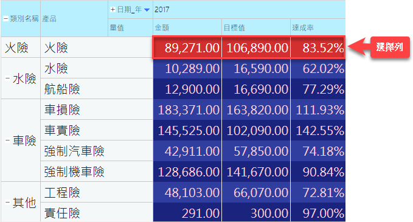Click the 111.93% achievement cell
The width and height of the screenshot is (413, 222).
pos(318,109)
